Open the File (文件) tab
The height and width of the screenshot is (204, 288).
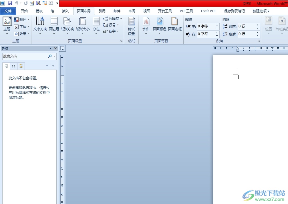[8, 11]
